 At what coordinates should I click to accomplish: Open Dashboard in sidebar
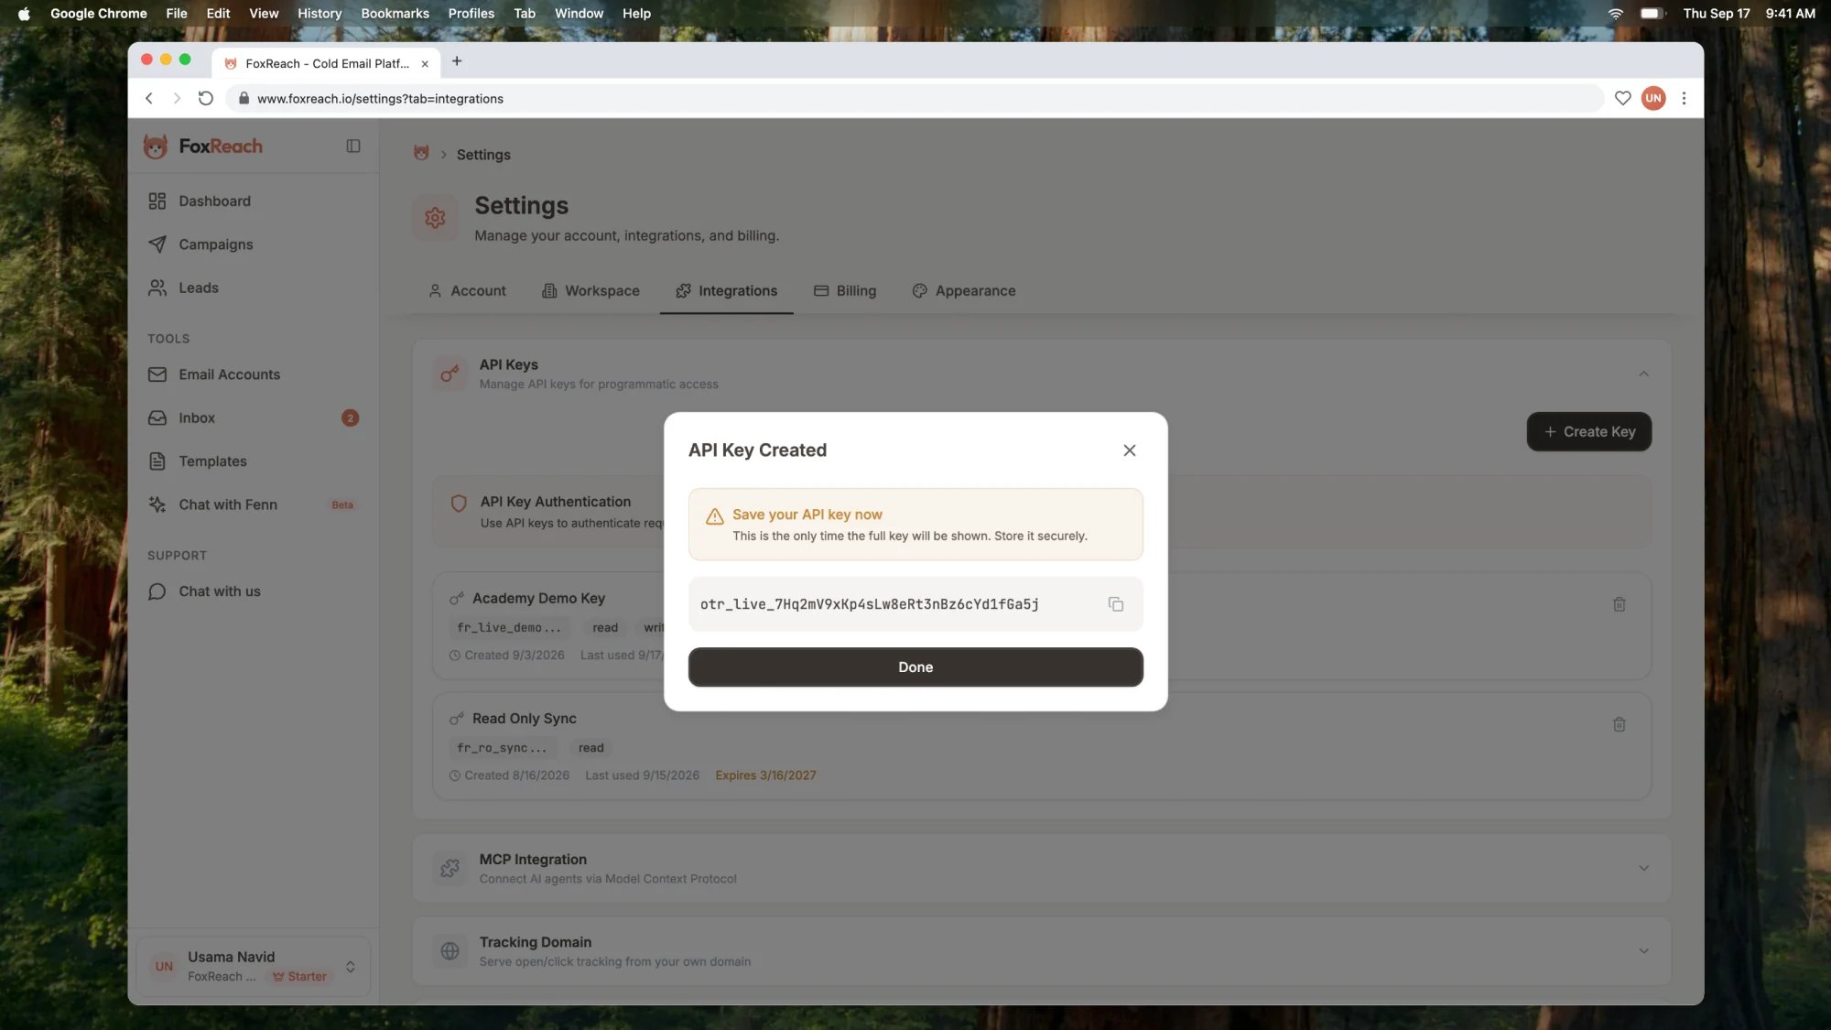pos(253,201)
